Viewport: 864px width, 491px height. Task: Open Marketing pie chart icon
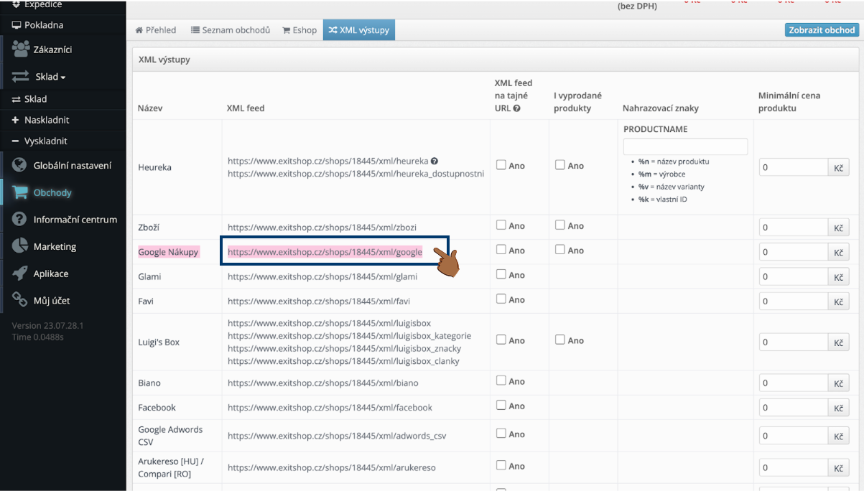tap(19, 246)
